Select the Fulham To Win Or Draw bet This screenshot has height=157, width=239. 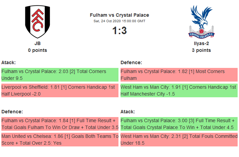pyautogui.click(x=59, y=124)
